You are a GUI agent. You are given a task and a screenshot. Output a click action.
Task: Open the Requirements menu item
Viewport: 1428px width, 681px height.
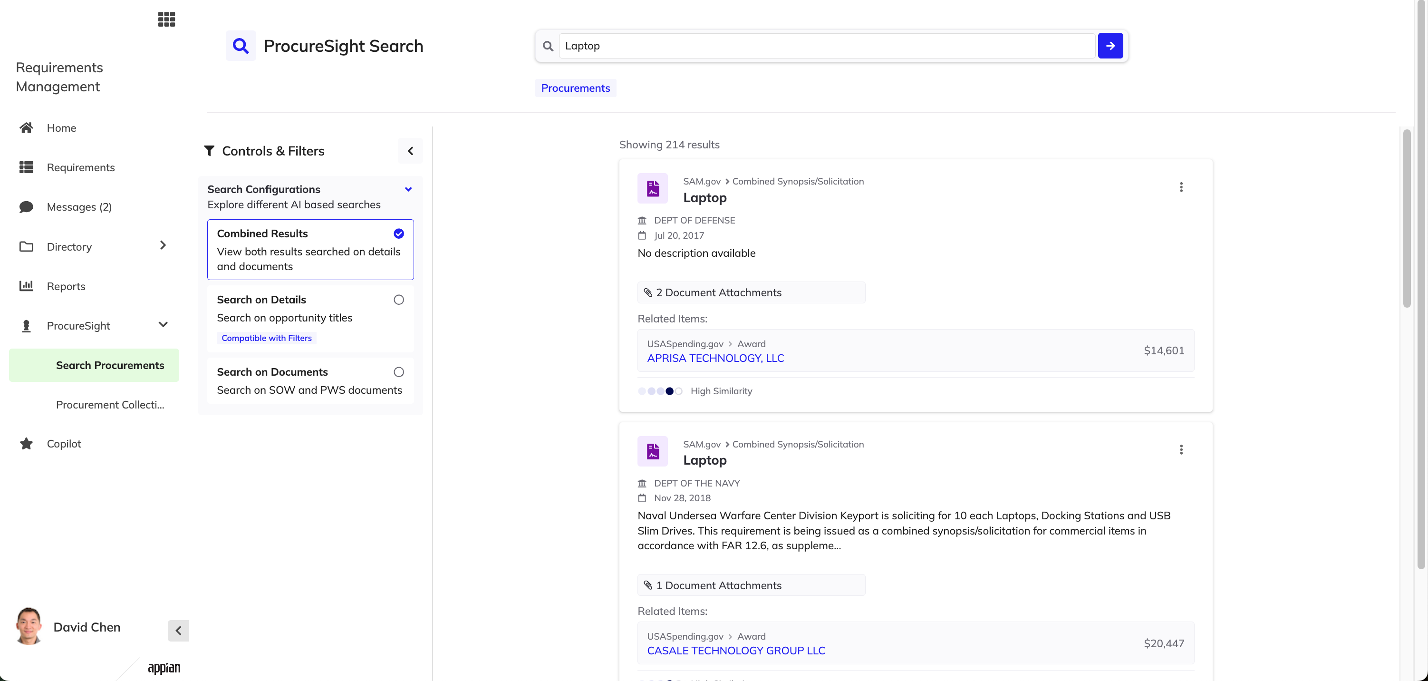tap(81, 167)
